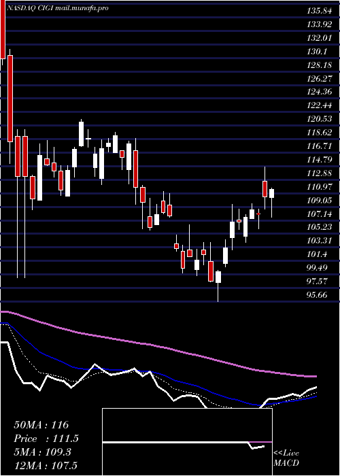The image size is (340, 476).
Task: Click the MACD inset panel
Action: [x=187, y=442]
